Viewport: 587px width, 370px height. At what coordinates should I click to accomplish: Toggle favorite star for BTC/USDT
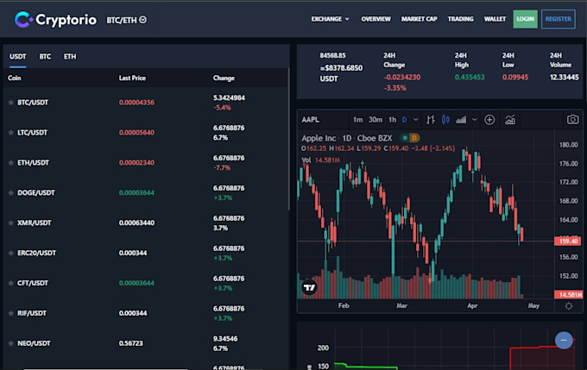[x=11, y=103]
